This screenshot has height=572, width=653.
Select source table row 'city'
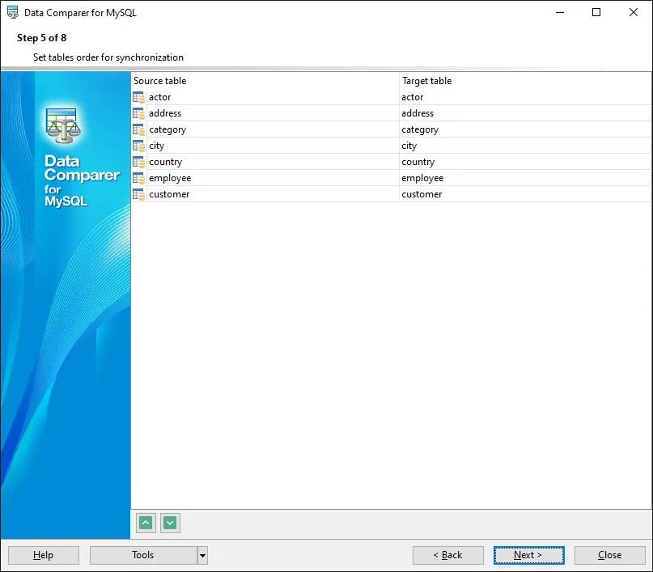(x=273, y=146)
